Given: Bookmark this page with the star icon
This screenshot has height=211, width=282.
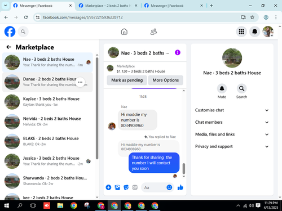Looking at the screenshot, I should tap(252, 17).
